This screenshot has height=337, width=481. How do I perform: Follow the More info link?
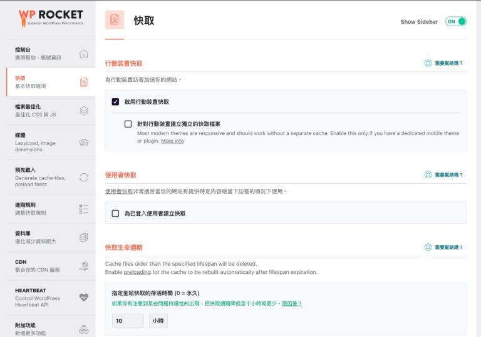(x=172, y=141)
